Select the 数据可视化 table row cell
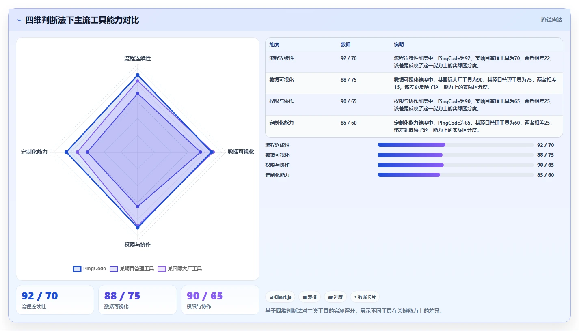 click(x=281, y=80)
